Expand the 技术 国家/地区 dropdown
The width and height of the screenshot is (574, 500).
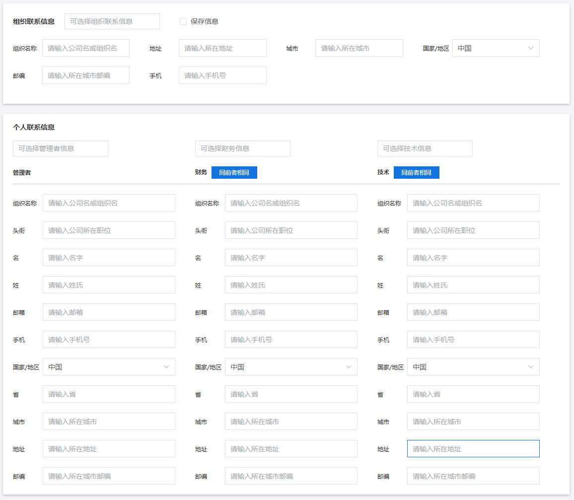[473, 367]
